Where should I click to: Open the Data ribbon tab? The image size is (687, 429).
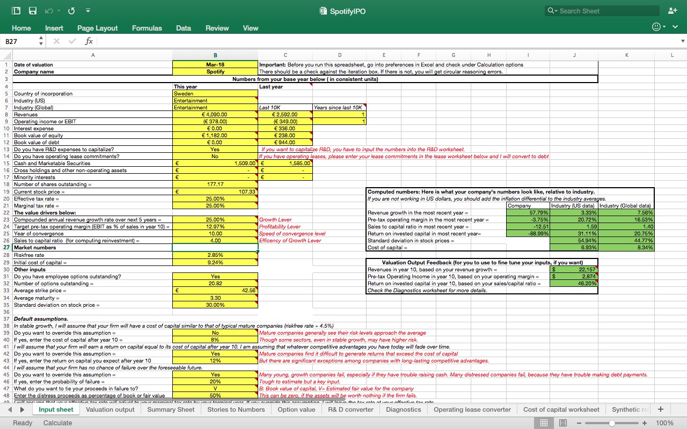(184, 28)
